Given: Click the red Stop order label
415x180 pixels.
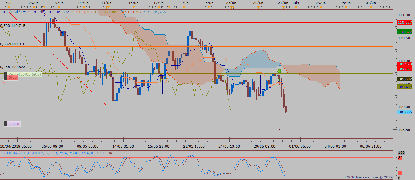Looking at the screenshot, I should pos(13,78).
